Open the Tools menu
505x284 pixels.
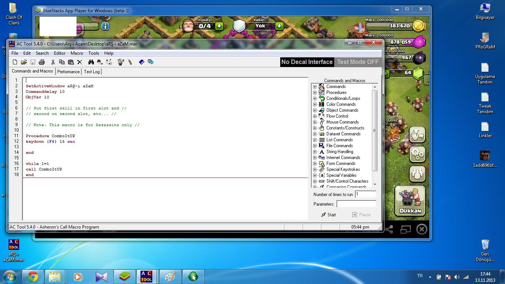[94, 53]
